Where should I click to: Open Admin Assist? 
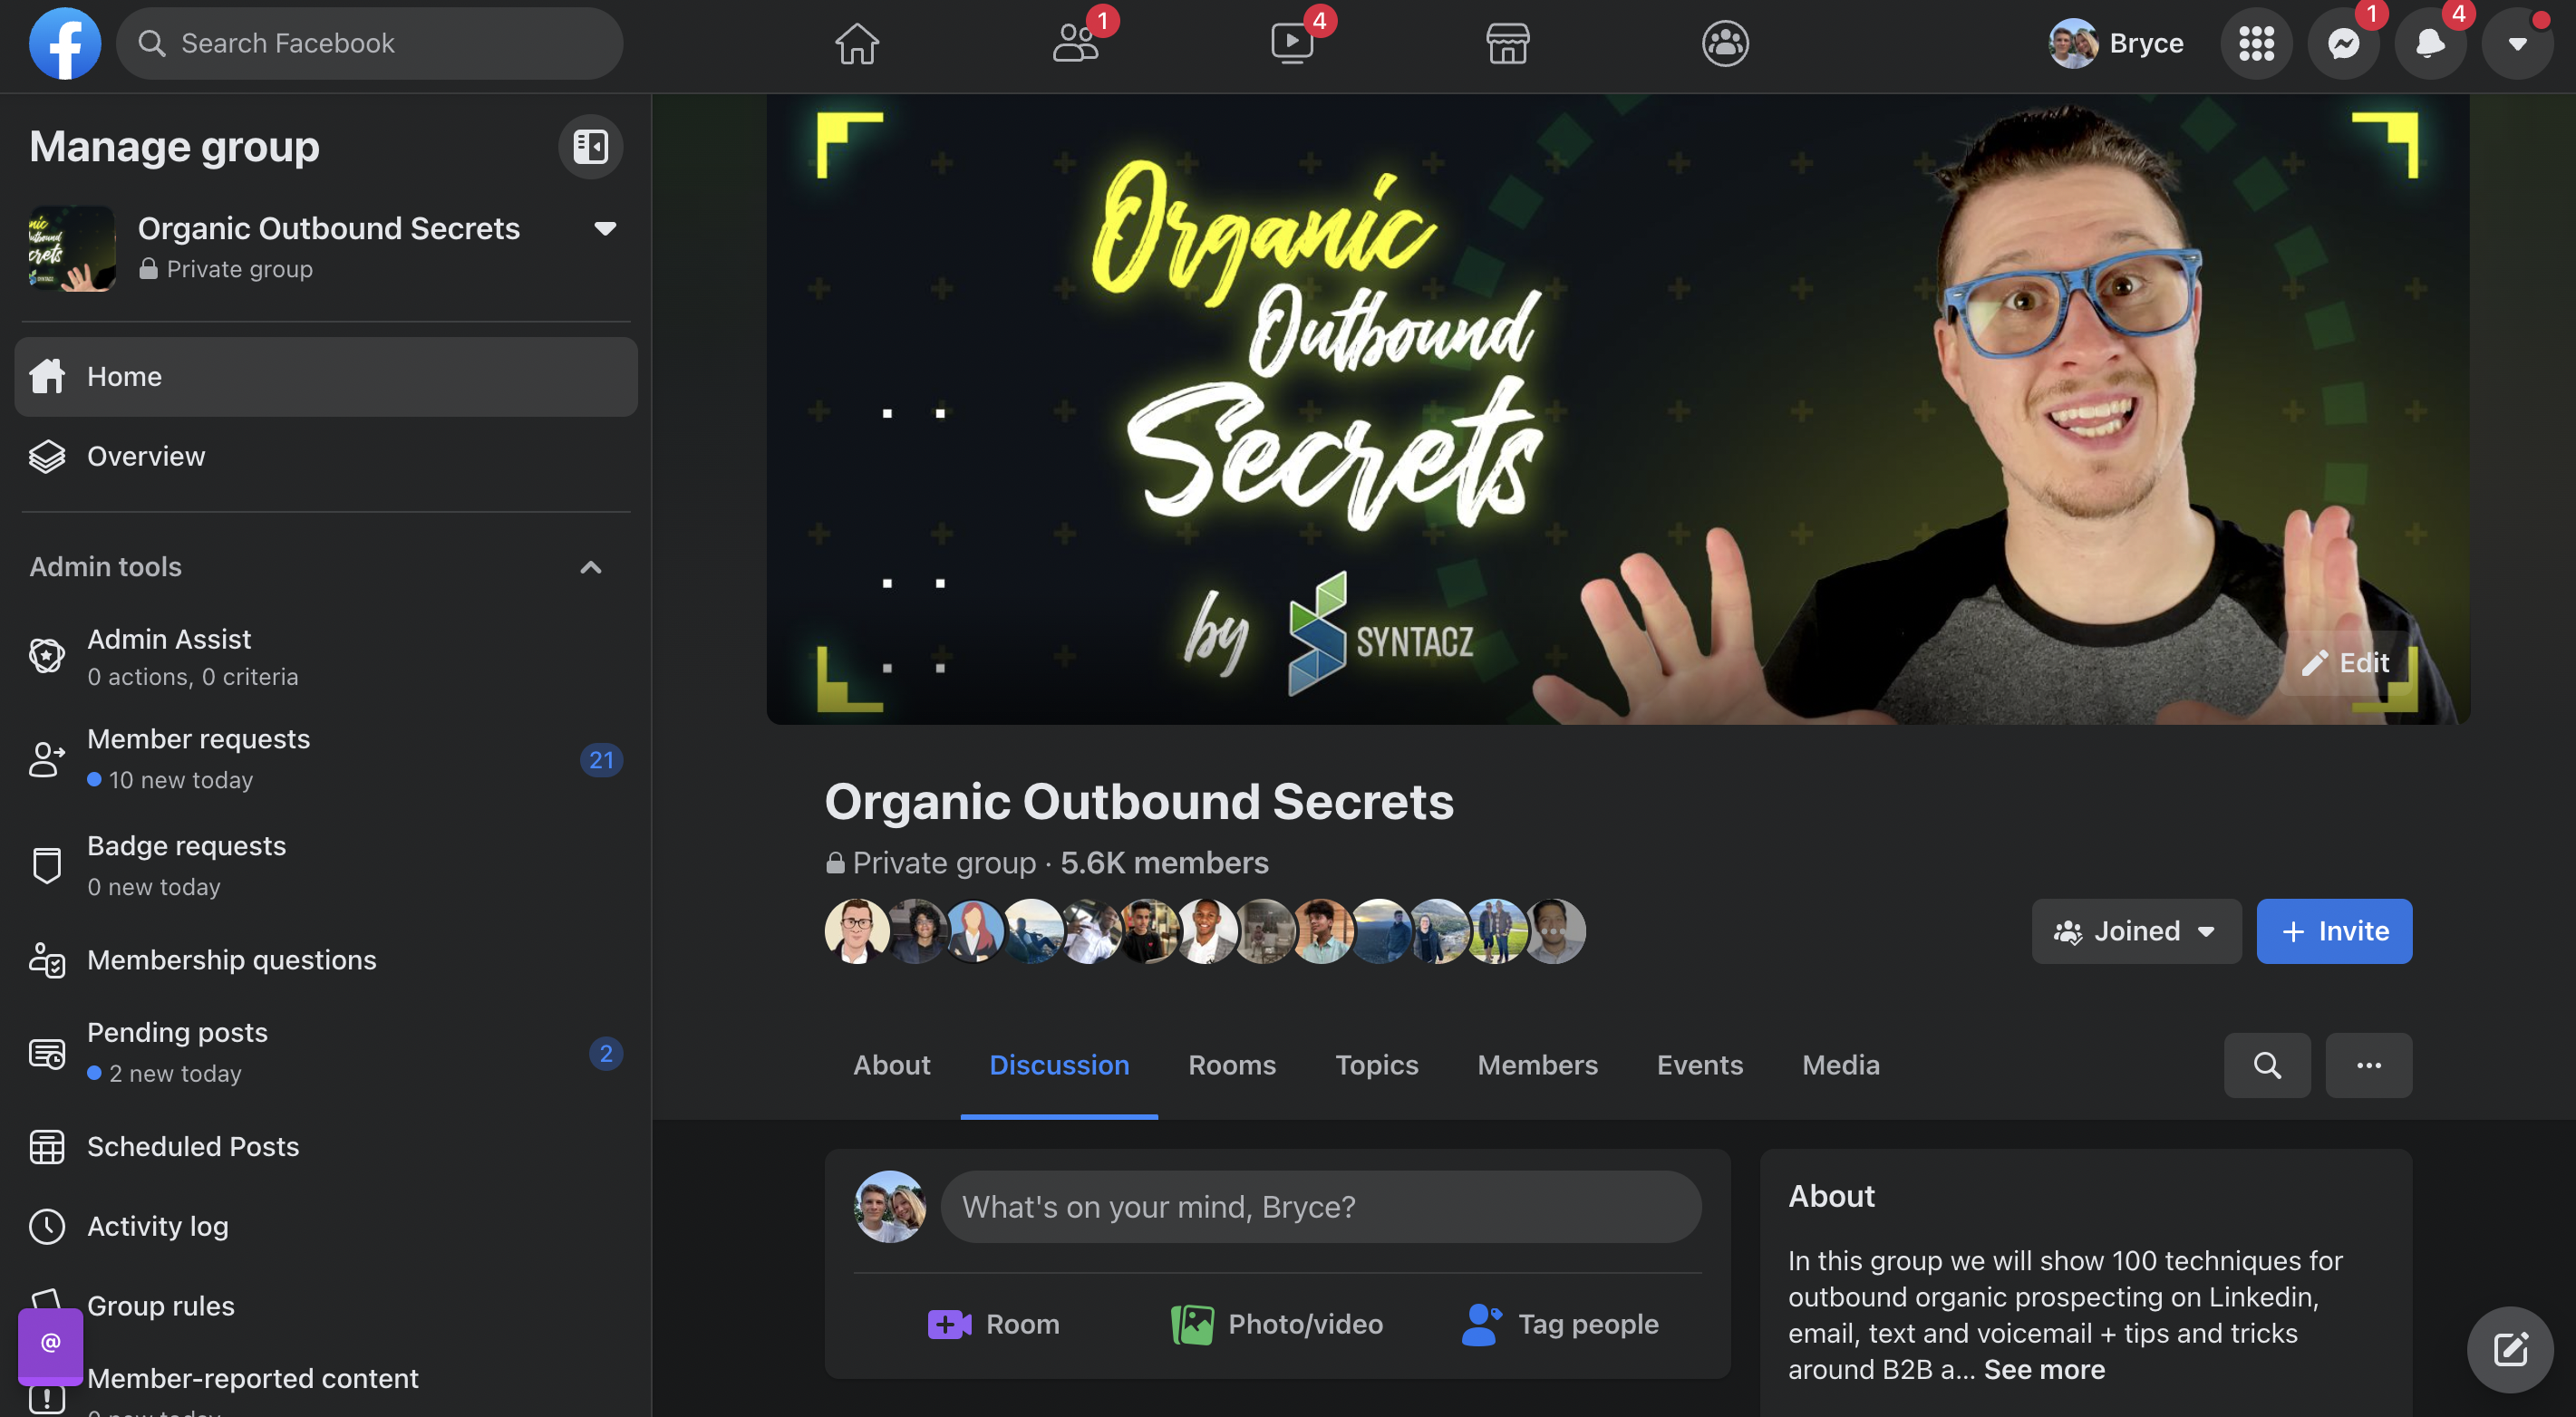[x=326, y=657]
